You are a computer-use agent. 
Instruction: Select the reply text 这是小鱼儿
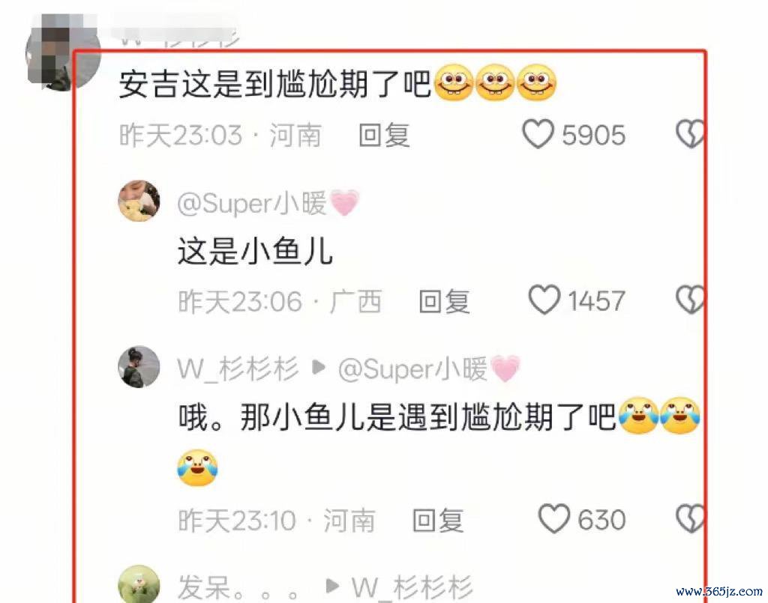point(255,251)
